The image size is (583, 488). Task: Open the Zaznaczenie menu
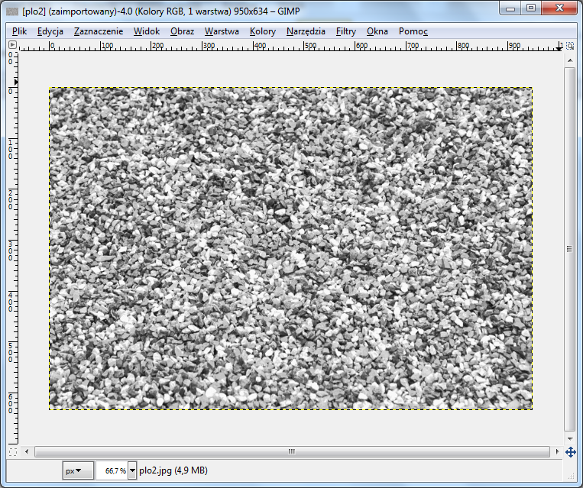click(x=99, y=31)
